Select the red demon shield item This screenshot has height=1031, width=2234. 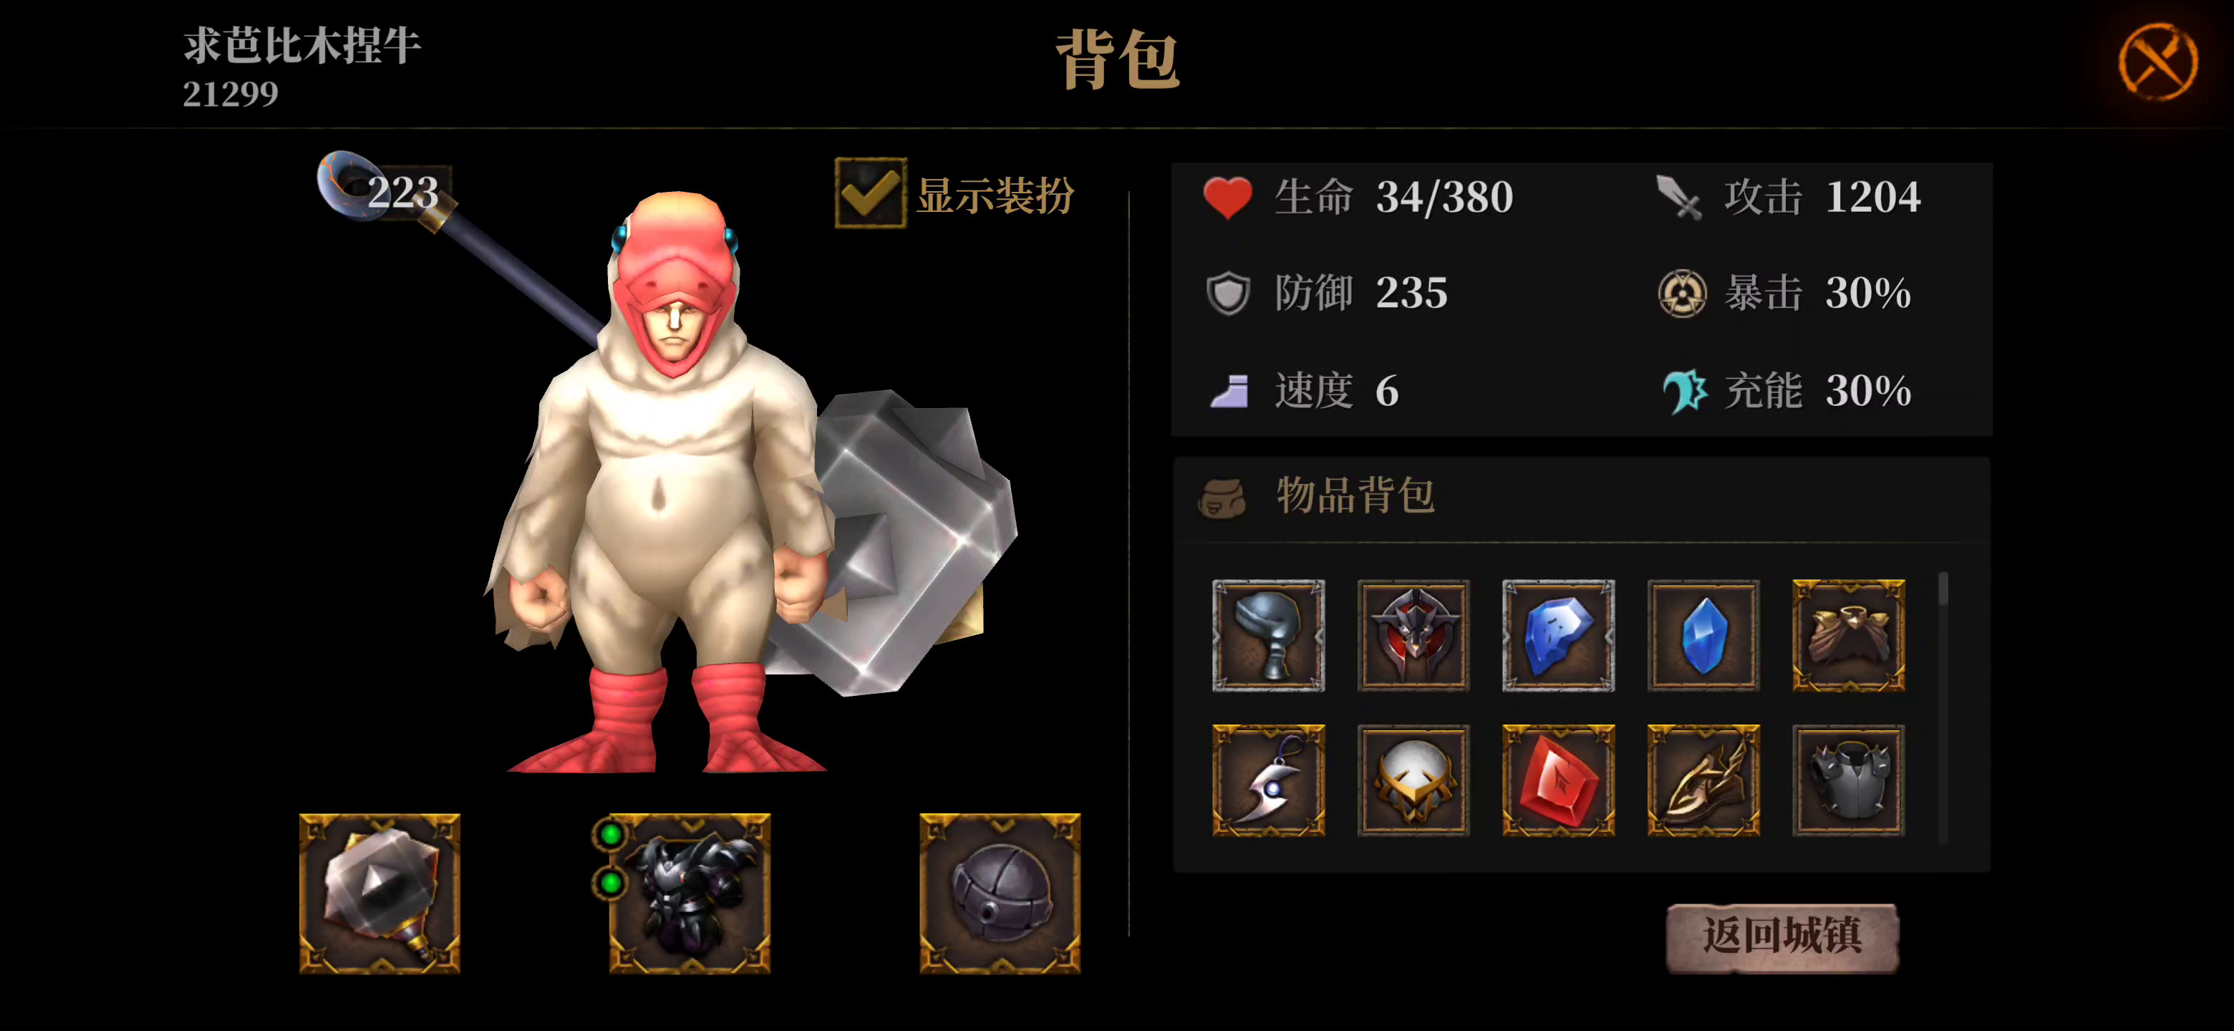1413,636
